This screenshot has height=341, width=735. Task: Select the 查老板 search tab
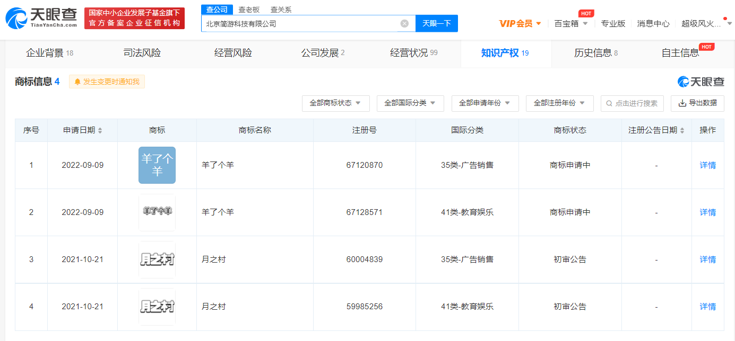click(x=249, y=10)
